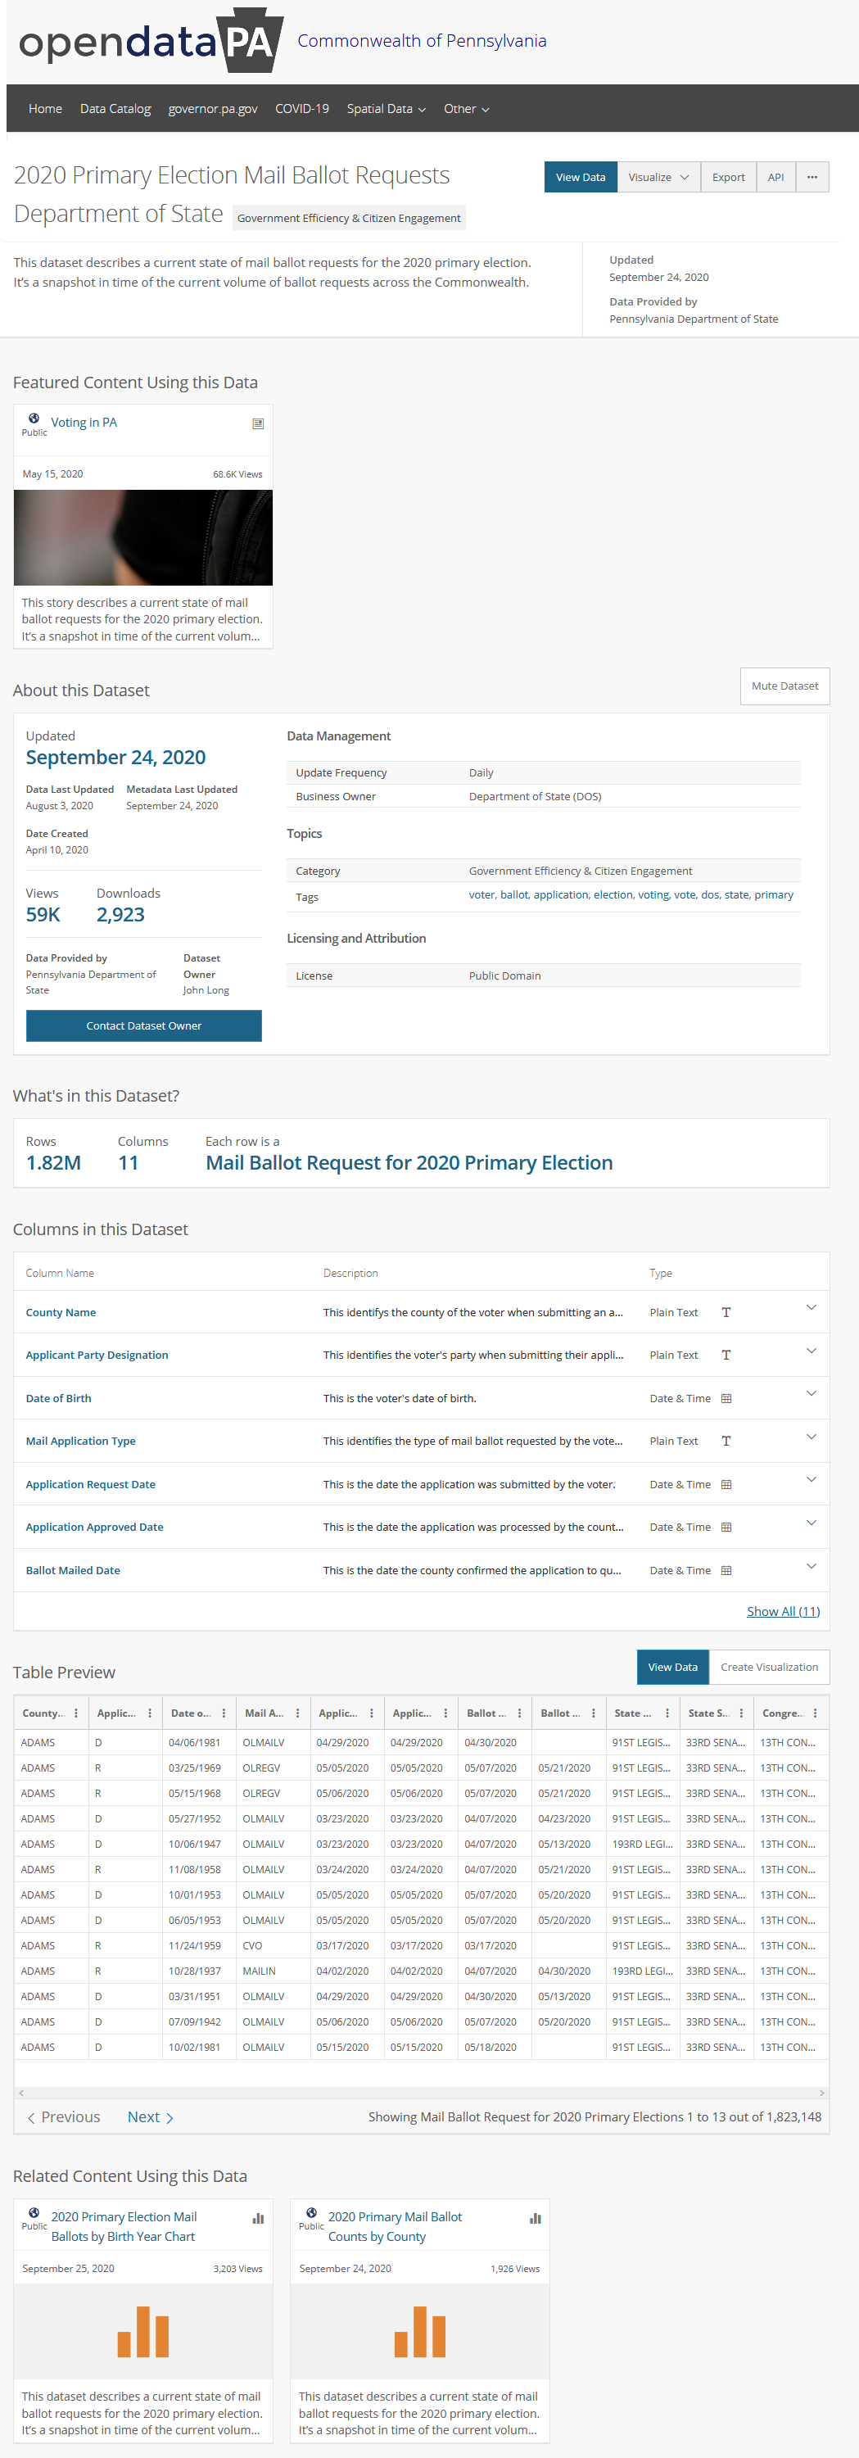This screenshot has width=859, height=2458.
Task: Expand the Application Approved Date details
Action: pos(812,1523)
